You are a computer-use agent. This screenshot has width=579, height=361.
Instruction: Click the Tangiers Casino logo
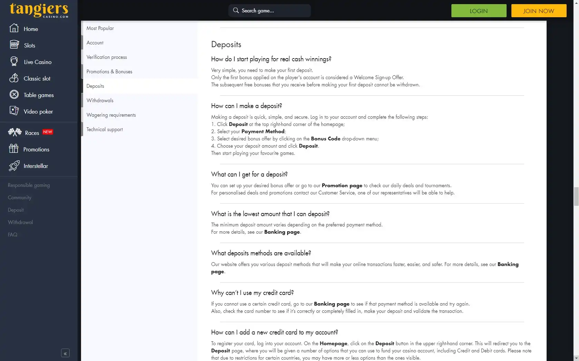click(39, 10)
